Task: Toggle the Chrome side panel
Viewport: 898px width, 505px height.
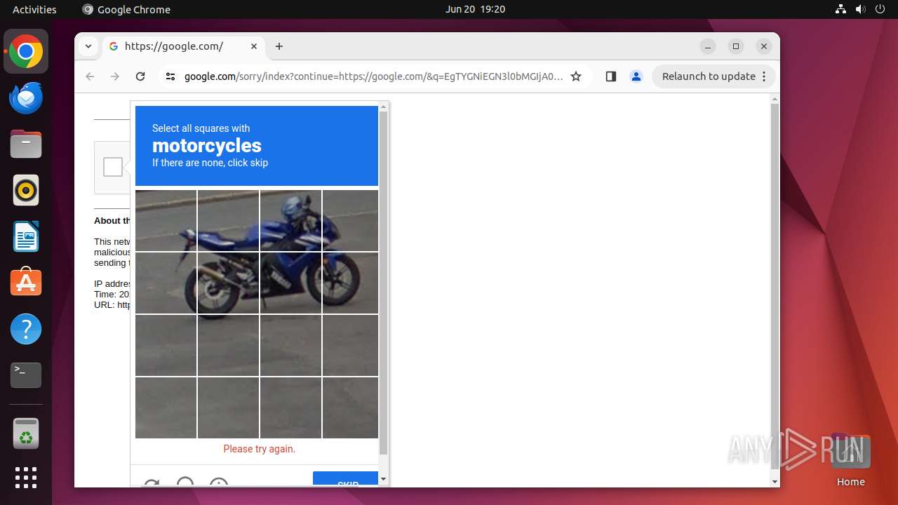Action: pos(610,76)
